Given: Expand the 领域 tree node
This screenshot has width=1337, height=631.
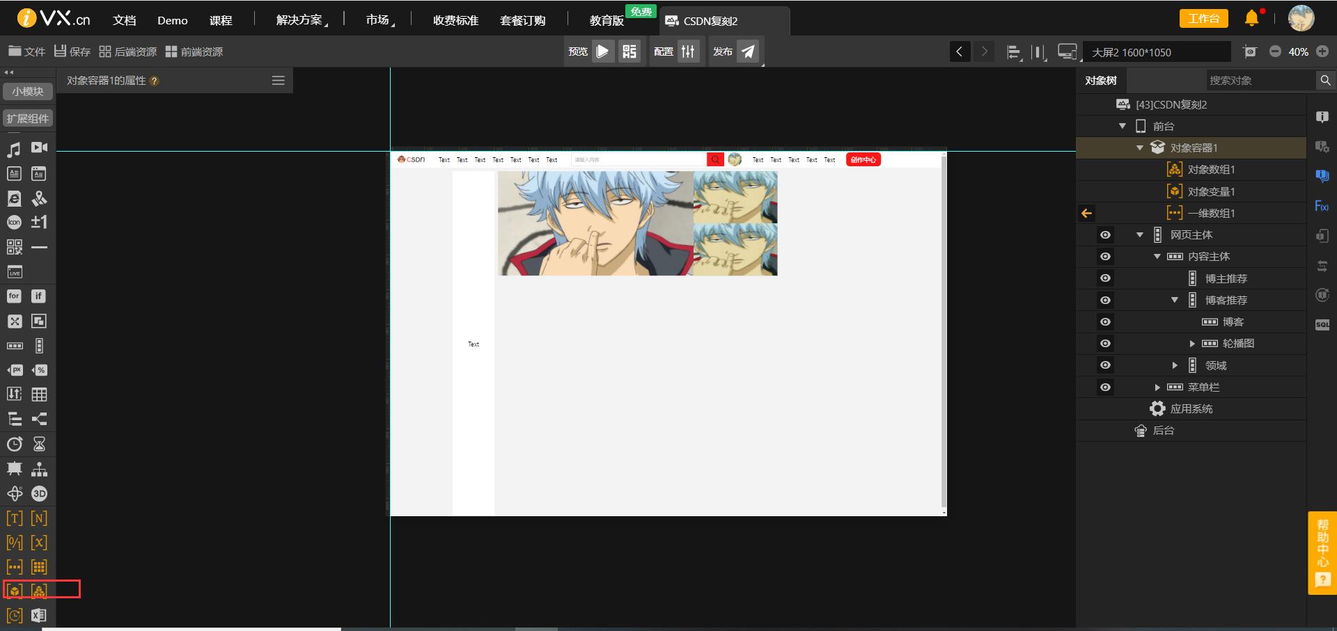Looking at the screenshot, I should 1175,365.
